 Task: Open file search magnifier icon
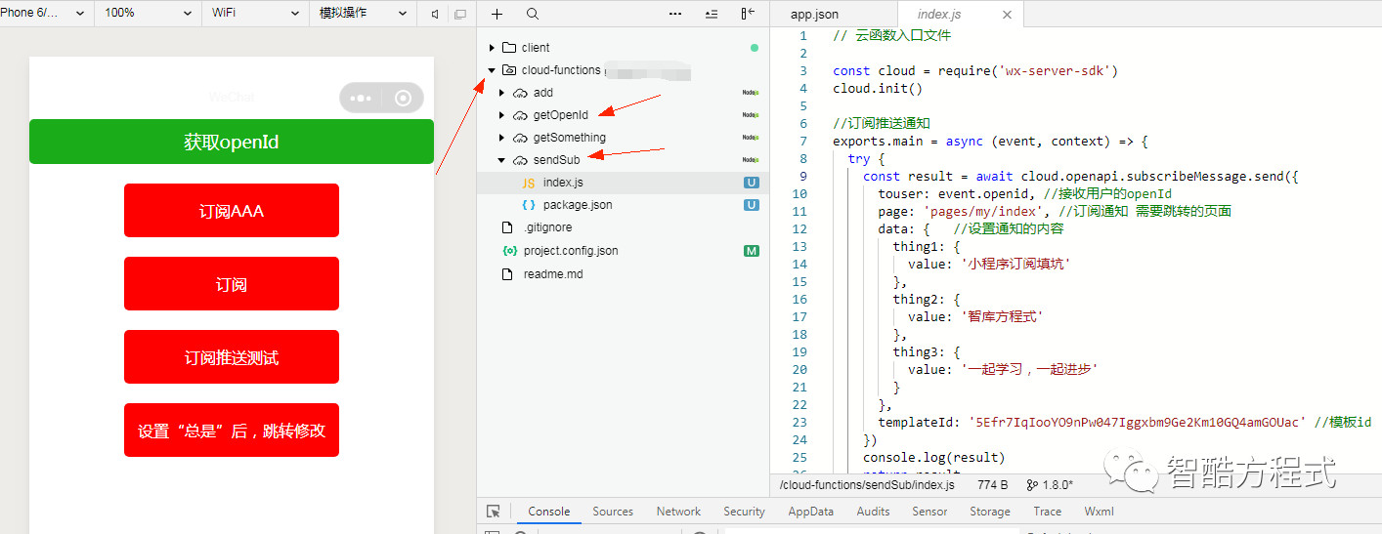click(533, 14)
